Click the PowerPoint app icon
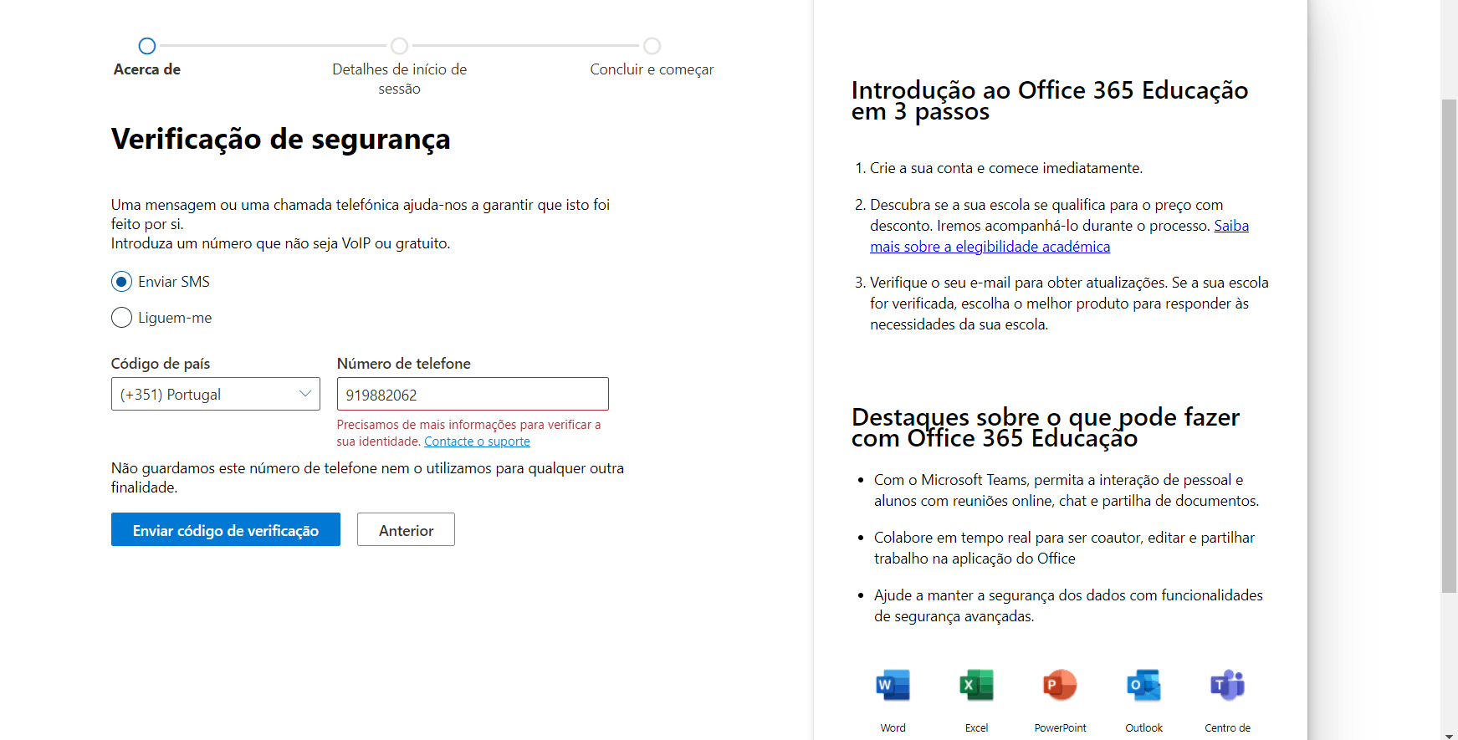Screen dimensions: 1458x740 tap(1060, 686)
